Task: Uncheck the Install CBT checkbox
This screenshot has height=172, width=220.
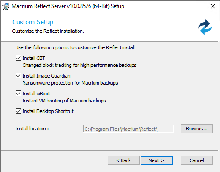Action: click(x=18, y=58)
